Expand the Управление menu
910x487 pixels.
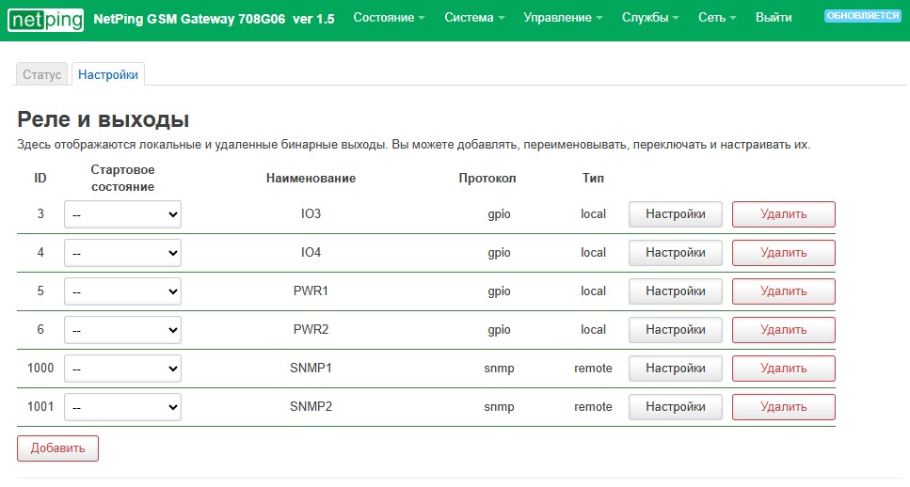(x=563, y=18)
